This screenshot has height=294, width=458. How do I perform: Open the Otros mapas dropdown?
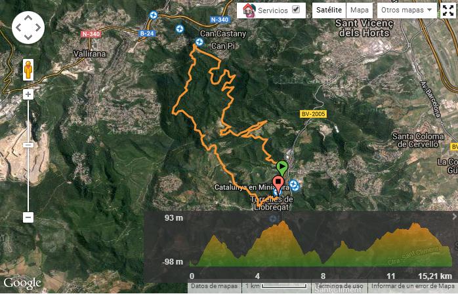[x=407, y=10]
